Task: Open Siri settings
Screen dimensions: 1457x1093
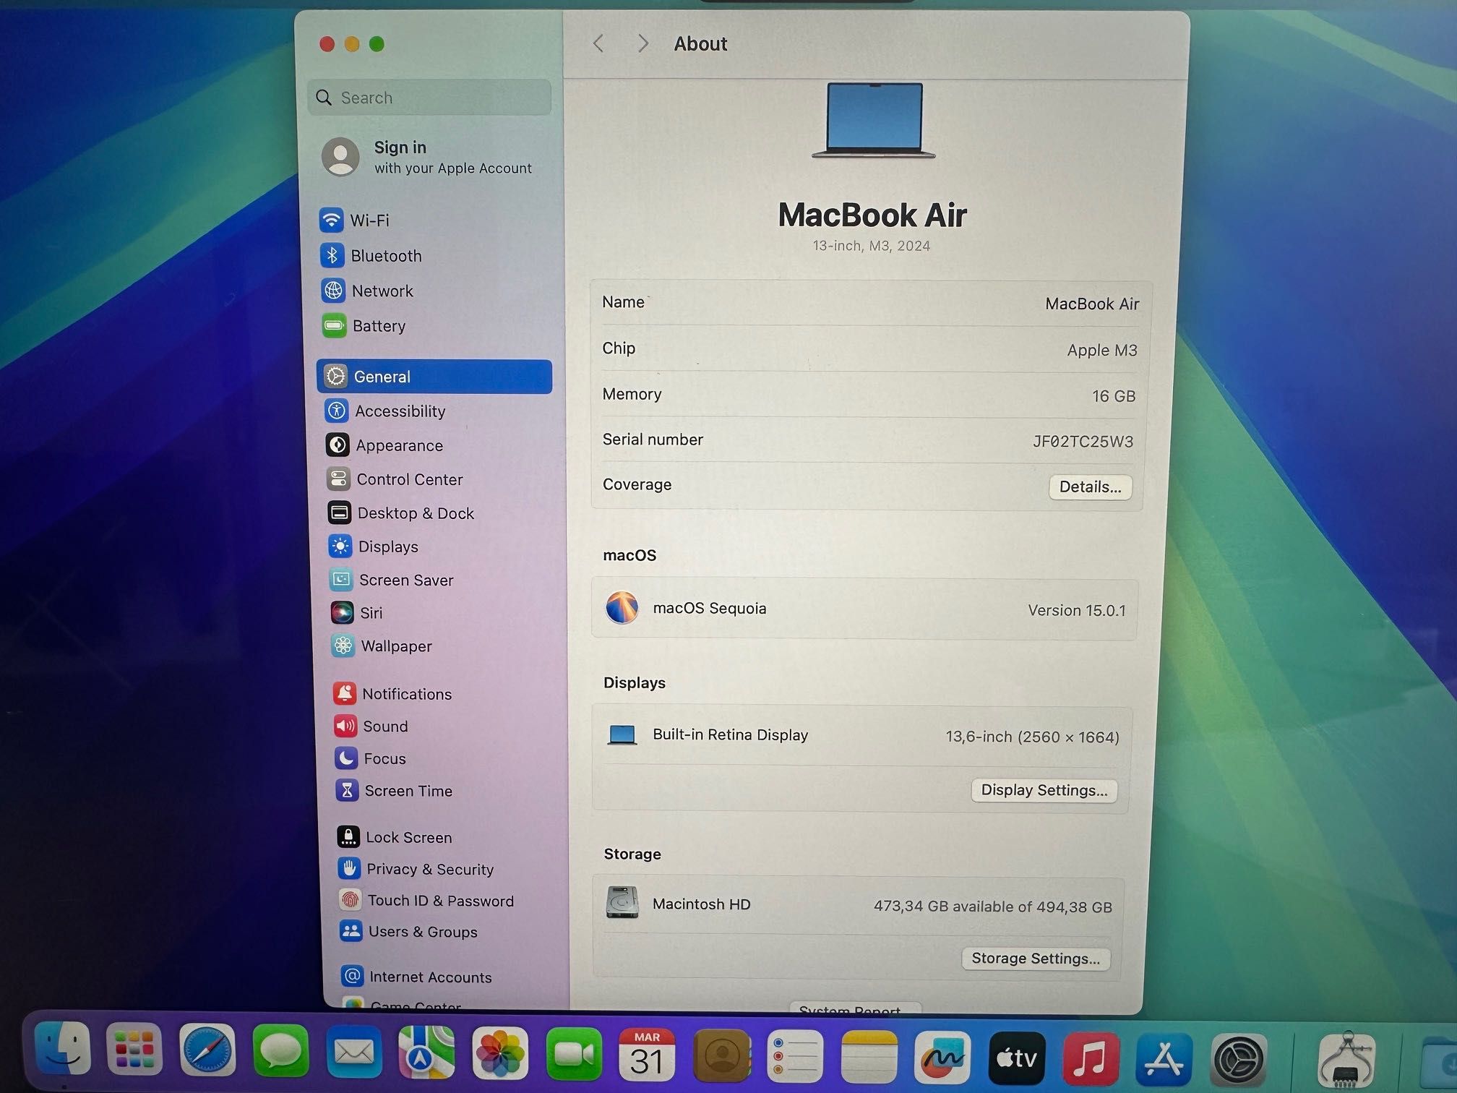Action: 357,613
